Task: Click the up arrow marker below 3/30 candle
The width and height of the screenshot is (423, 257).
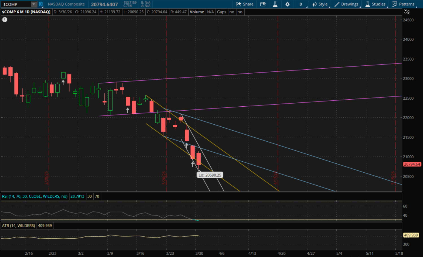Action: (x=193, y=164)
